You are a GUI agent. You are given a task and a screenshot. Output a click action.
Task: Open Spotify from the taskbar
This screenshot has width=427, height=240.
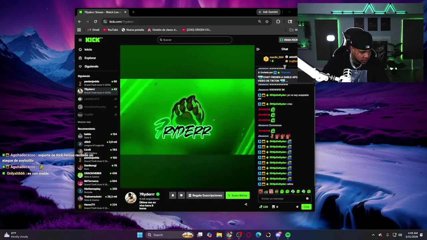coord(288,235)
